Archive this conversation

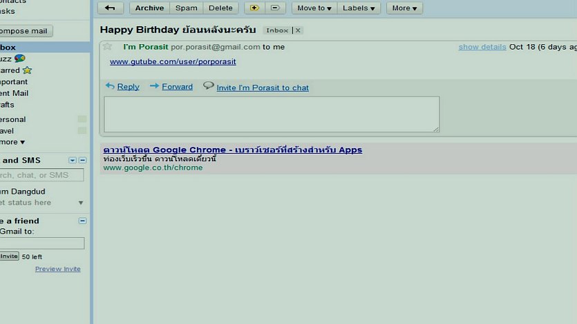click(149, 8)
